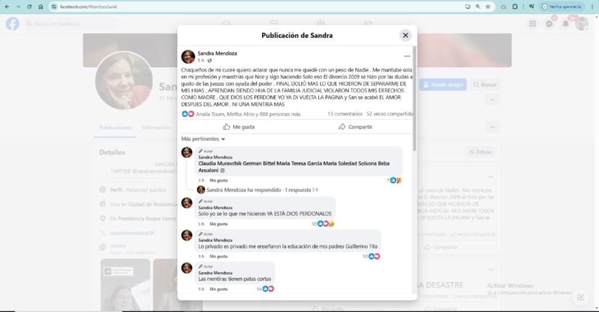Open tagged profile Maria Soledad Solsona

coord(350,163)
